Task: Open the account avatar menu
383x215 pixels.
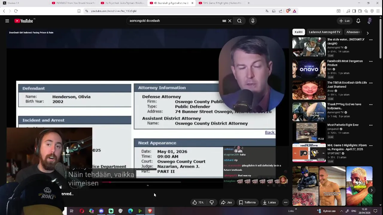Action: 370,21
